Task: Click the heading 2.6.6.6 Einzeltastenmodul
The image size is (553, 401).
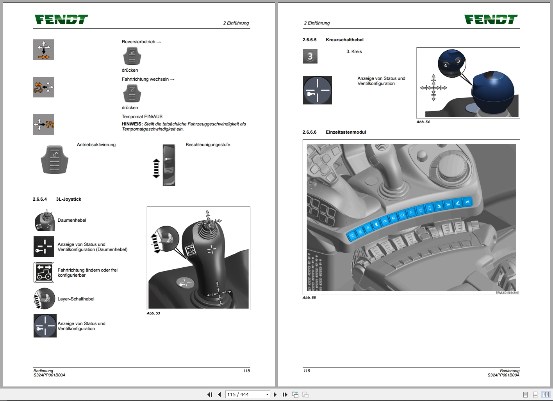Action: 334,132
